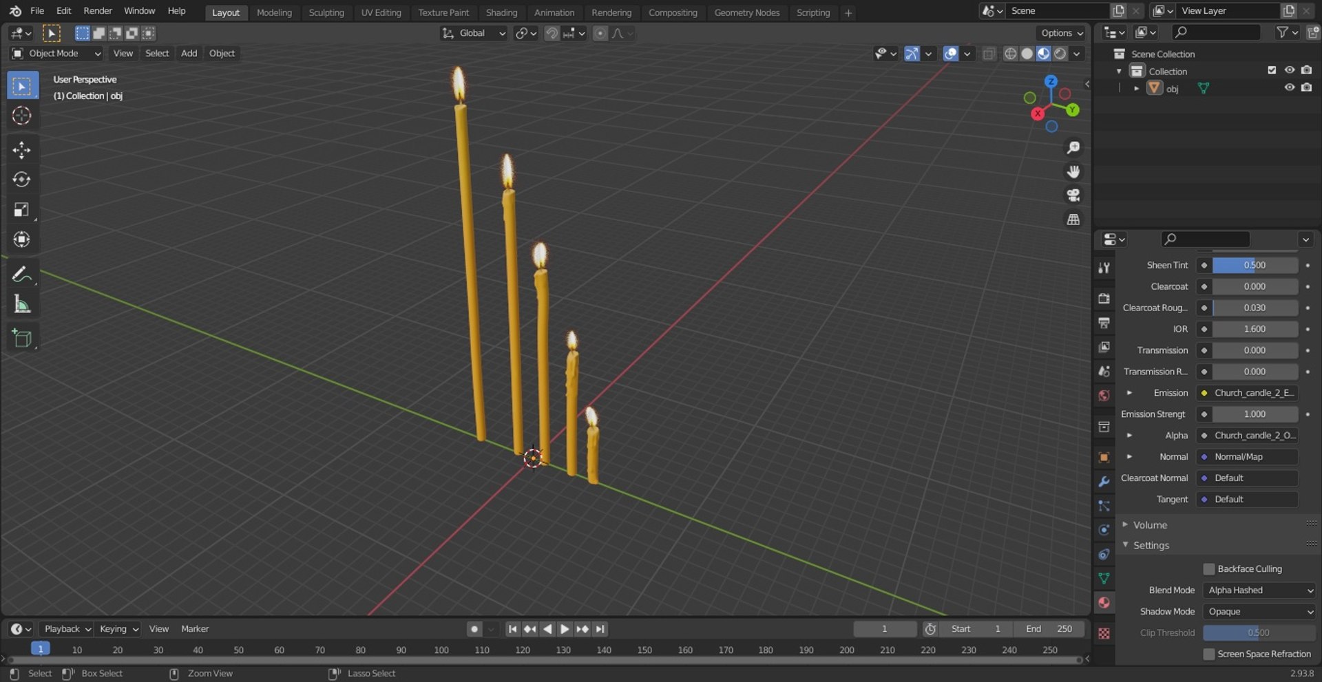Click the play animation button
The height and width of the screenshot is (682, 1322).
(x=565, y=629)
